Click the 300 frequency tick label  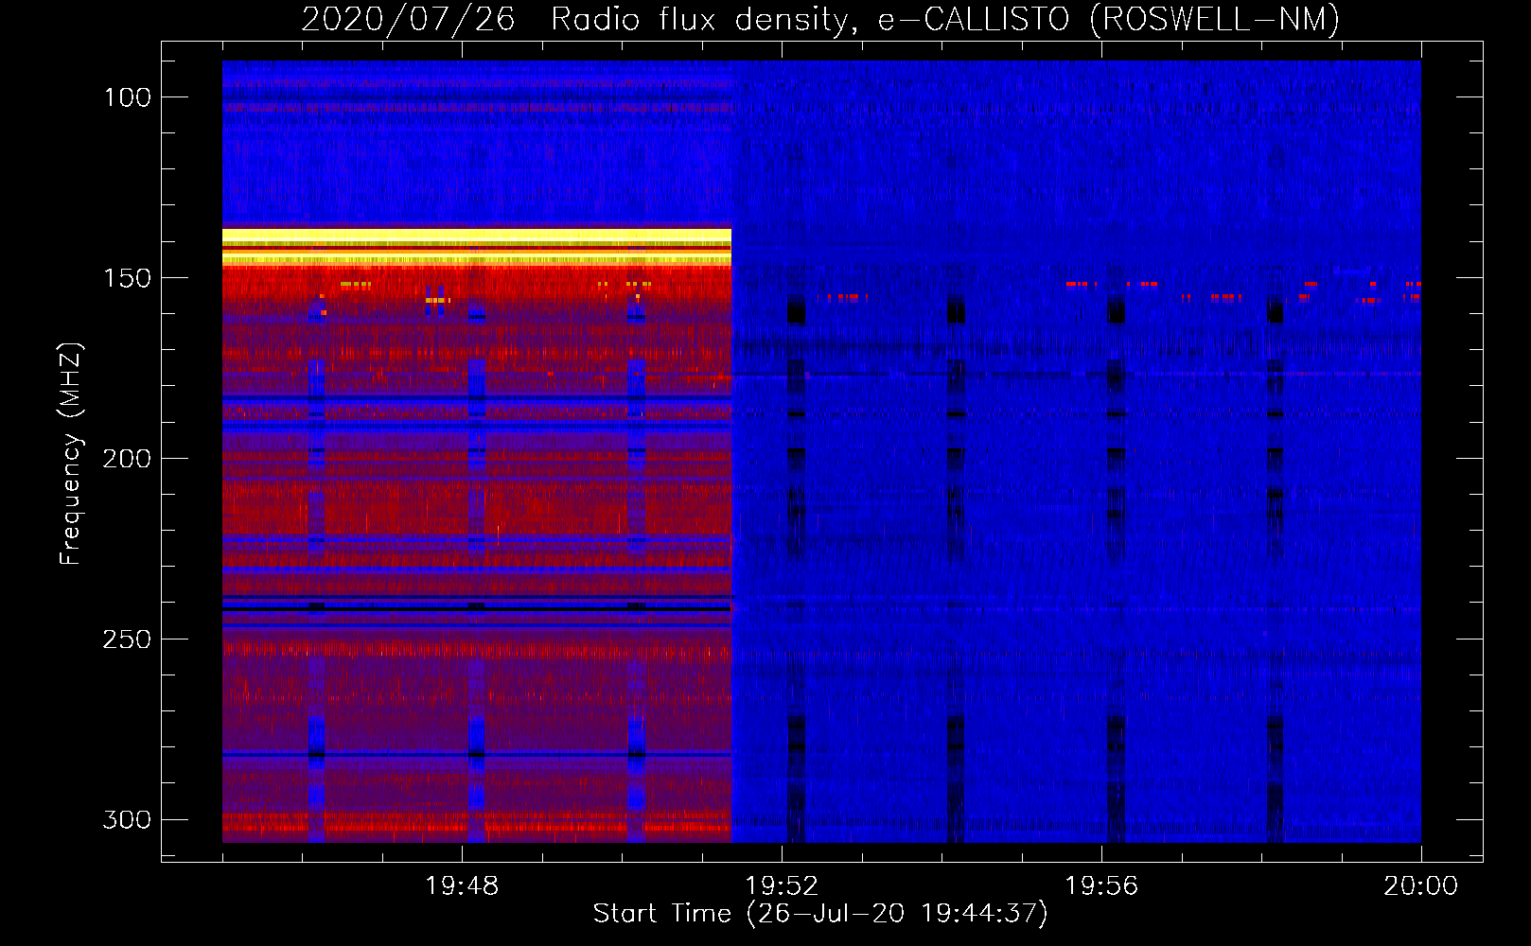click(x=127, y=819)
